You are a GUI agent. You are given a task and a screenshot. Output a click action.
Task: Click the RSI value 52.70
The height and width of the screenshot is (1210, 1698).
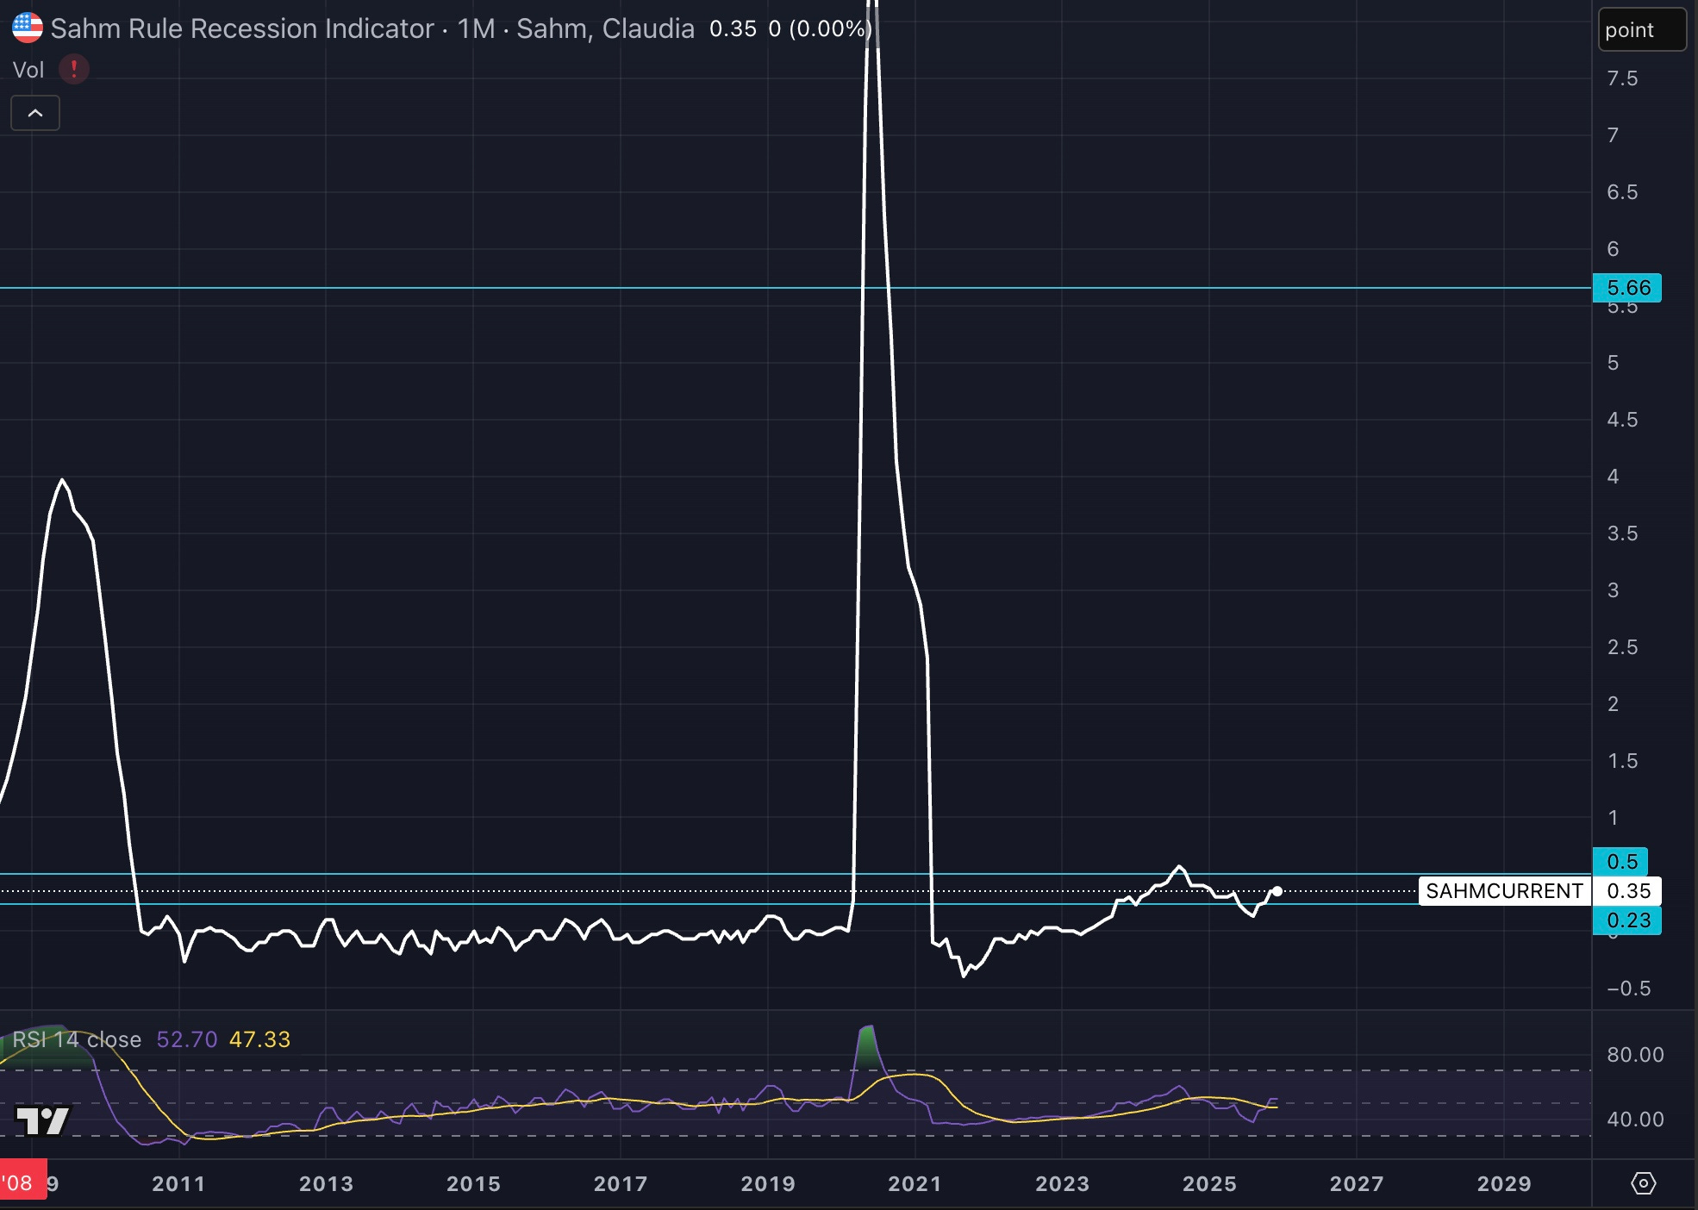187,1039
